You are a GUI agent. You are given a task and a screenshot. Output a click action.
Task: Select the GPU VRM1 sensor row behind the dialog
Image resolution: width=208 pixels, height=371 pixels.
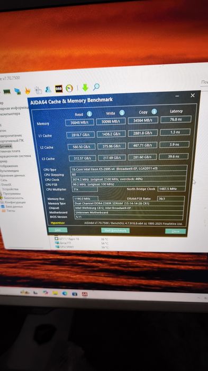pos(82,247)
